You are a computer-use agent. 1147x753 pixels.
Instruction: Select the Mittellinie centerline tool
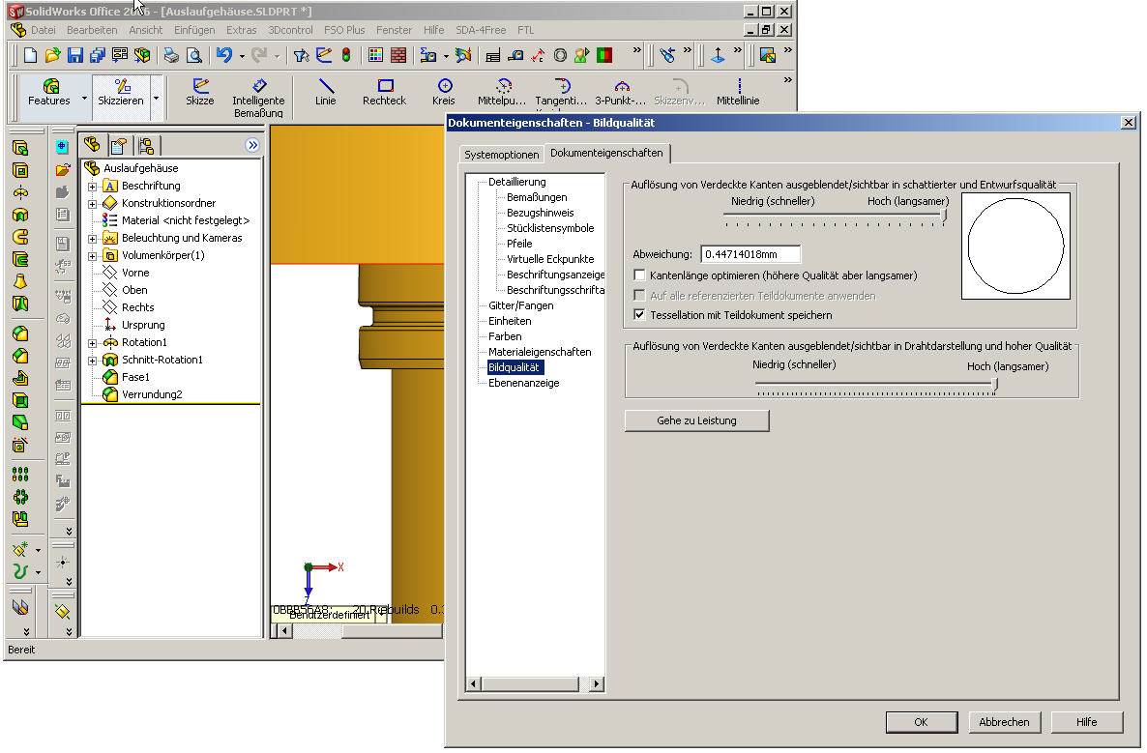point(737,92)
